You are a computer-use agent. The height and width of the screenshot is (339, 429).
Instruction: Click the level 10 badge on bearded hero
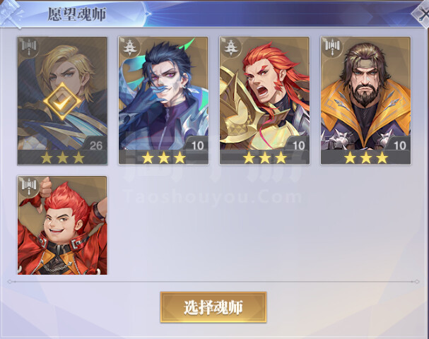(x=400, y=145)
